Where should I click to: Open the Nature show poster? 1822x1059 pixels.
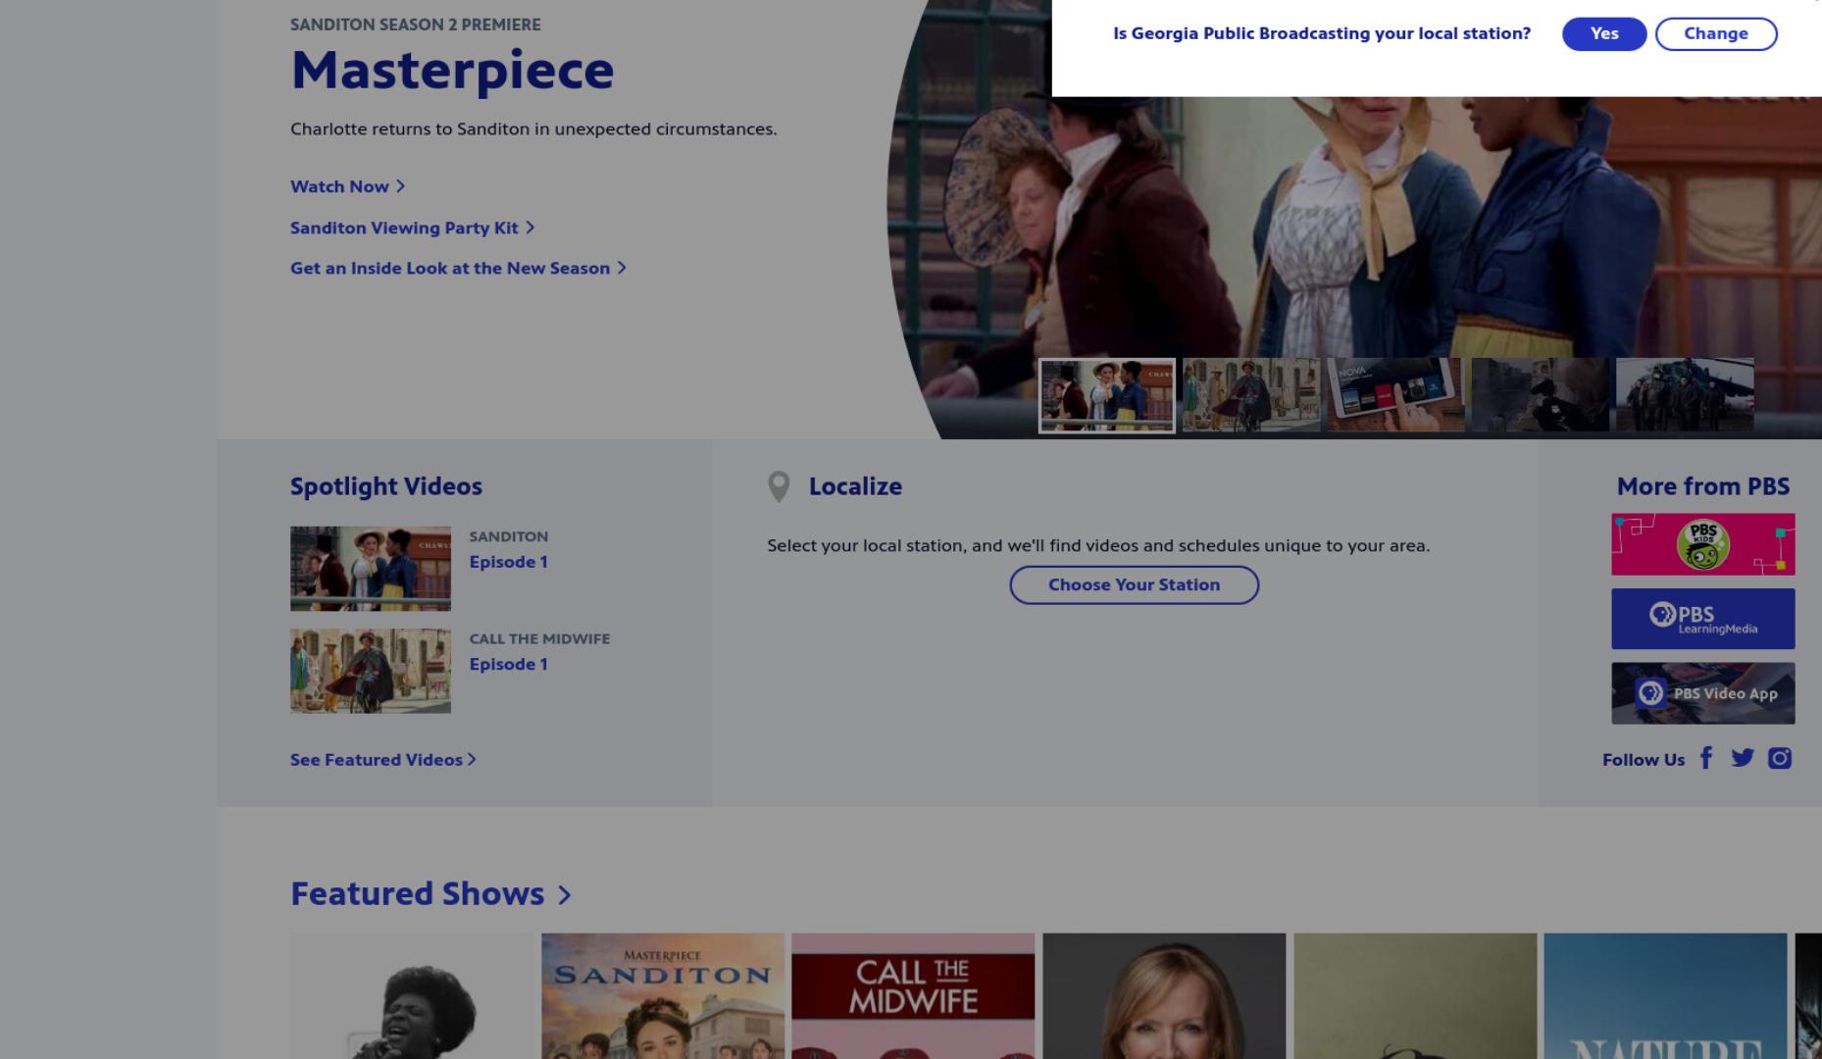[1665, 996]
